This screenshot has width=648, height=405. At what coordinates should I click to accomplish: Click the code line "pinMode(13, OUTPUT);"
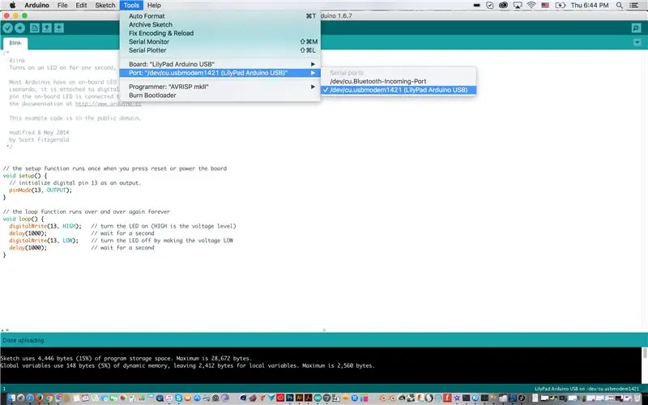coord(40,190)
